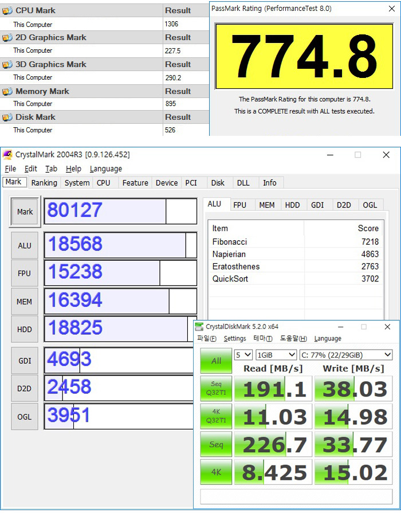This screenshot has width=401, height=513.
Task: Click the empty comment field in CrystalDiskMark
Action: [296, 496]
